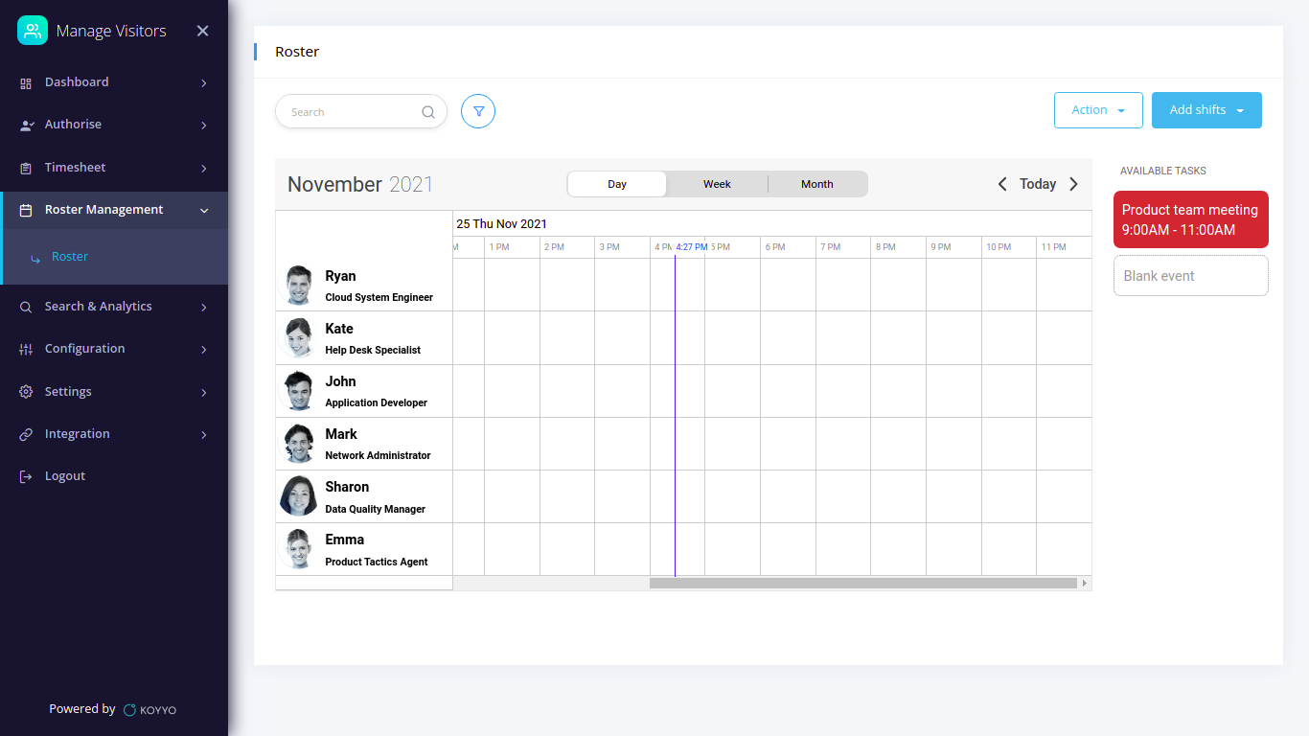Expand the Timesheet menu chevron

(204, 169)
